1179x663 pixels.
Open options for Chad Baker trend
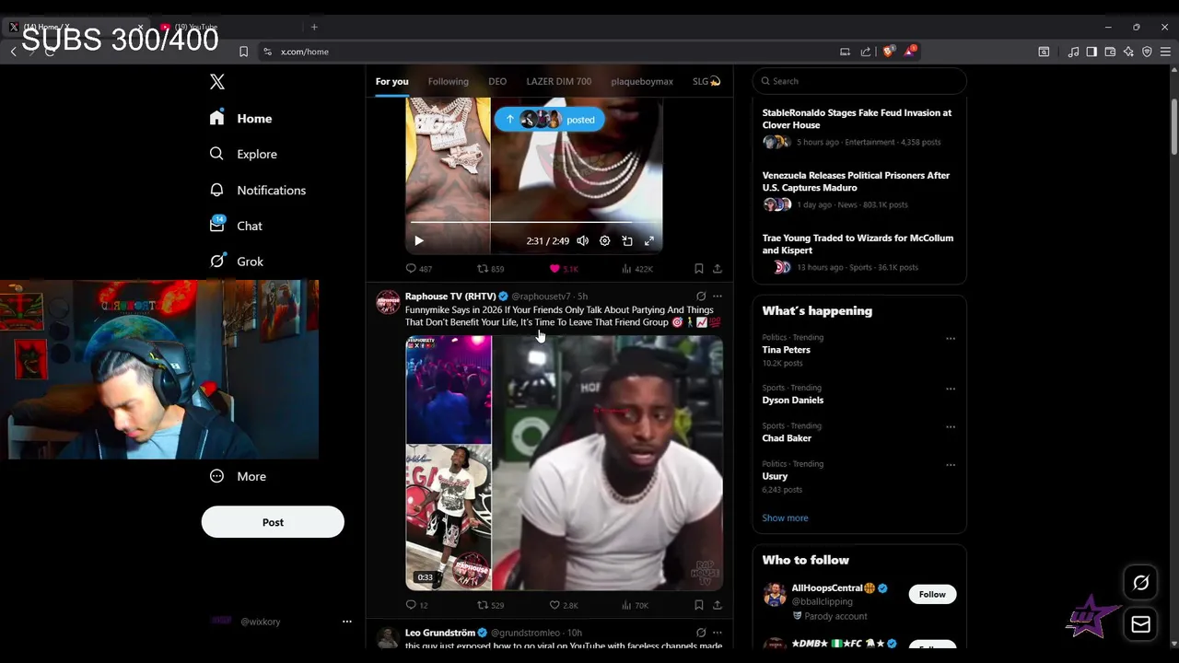tap(951, 426)
